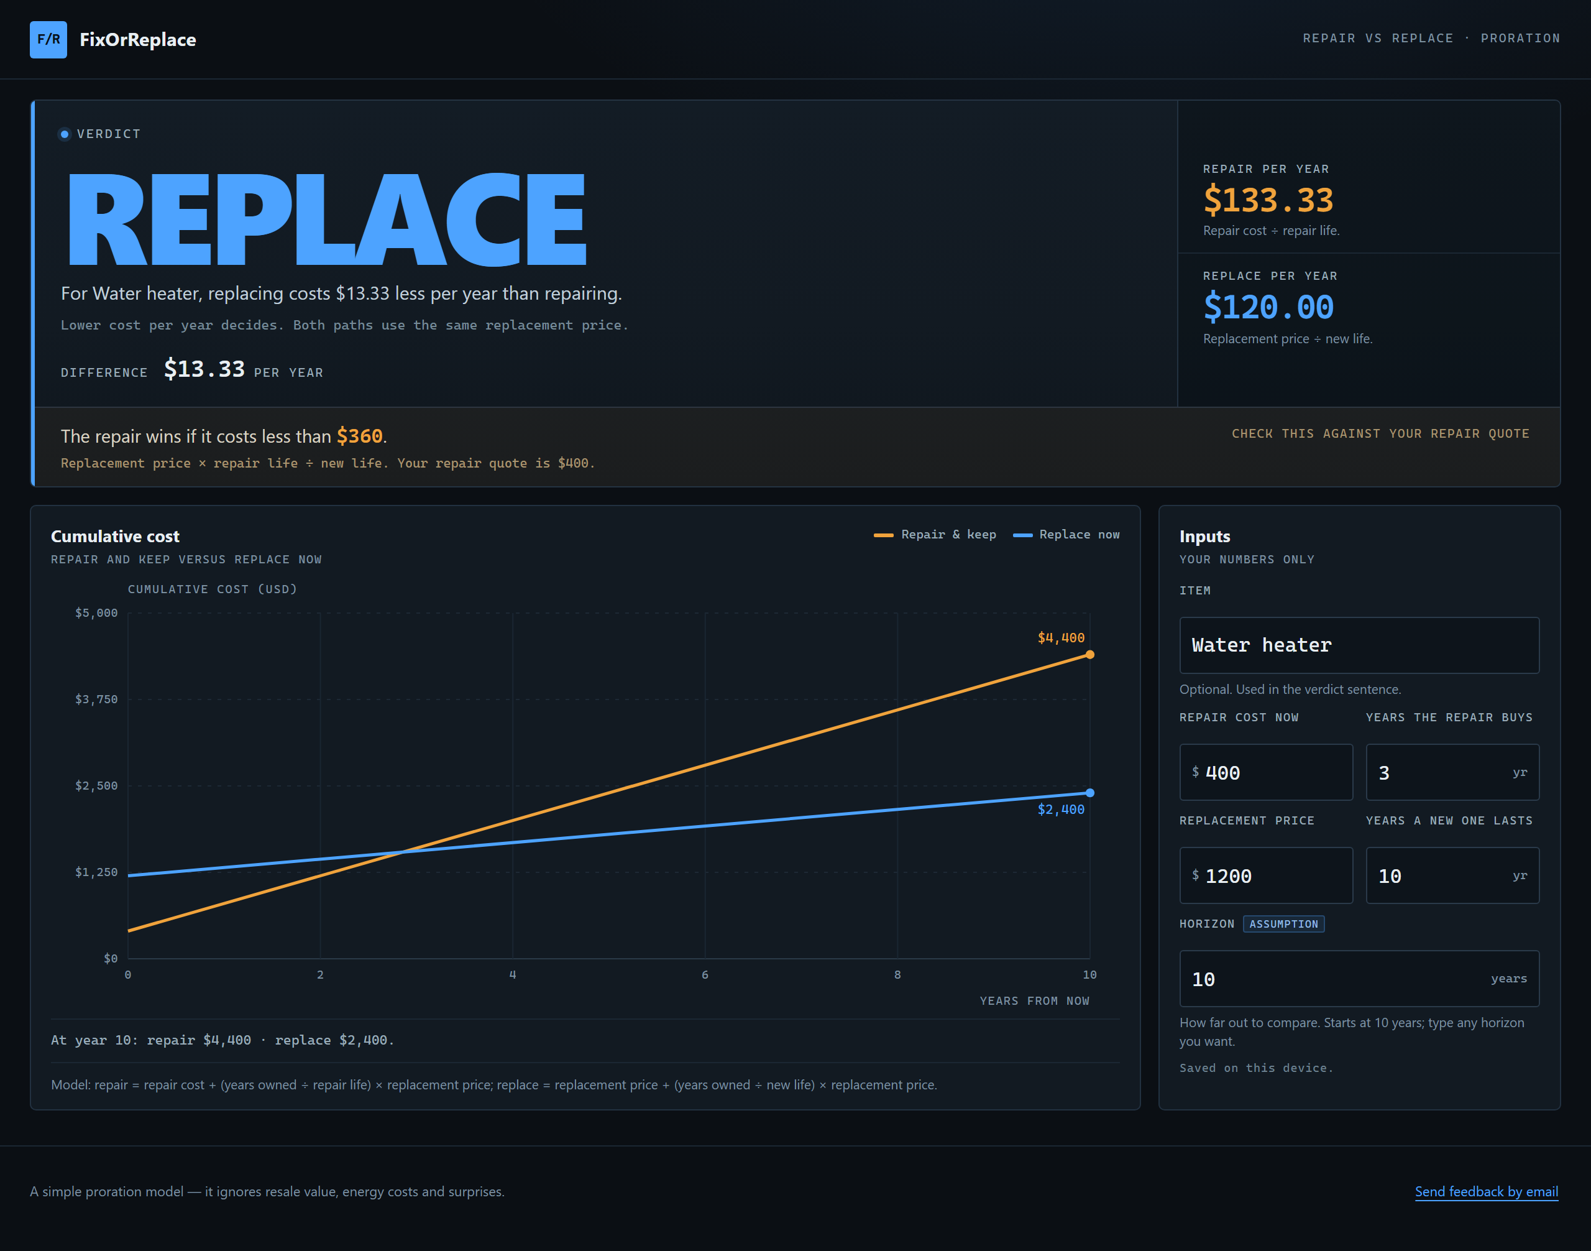Image resolution: width=1591 pixels, height=1251 pixels.
Task: Click the Cumulative cost chart title
Action: [x=115, y=536]
